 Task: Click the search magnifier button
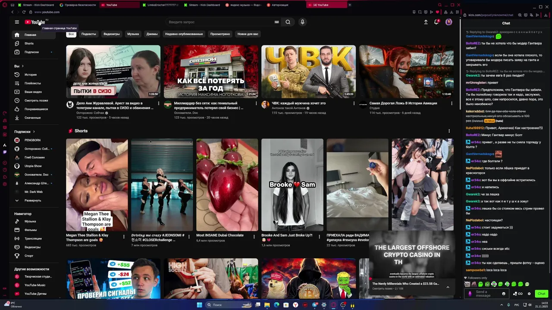288,22
